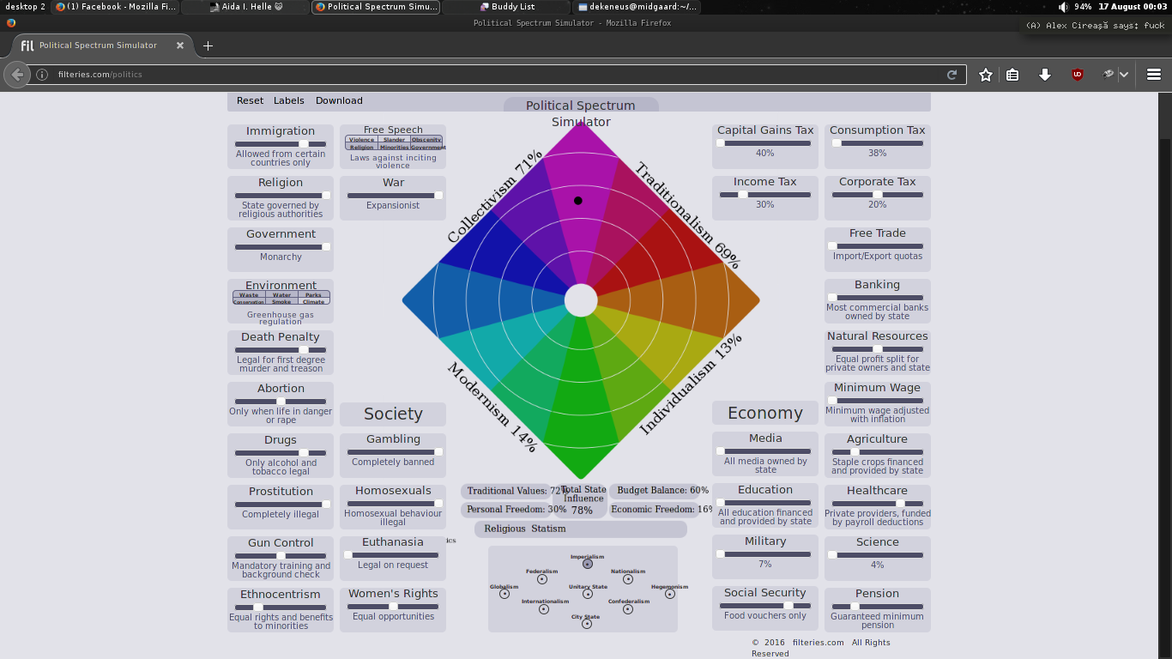Adjust the Abortion slider handle

(x=281, y=402)
